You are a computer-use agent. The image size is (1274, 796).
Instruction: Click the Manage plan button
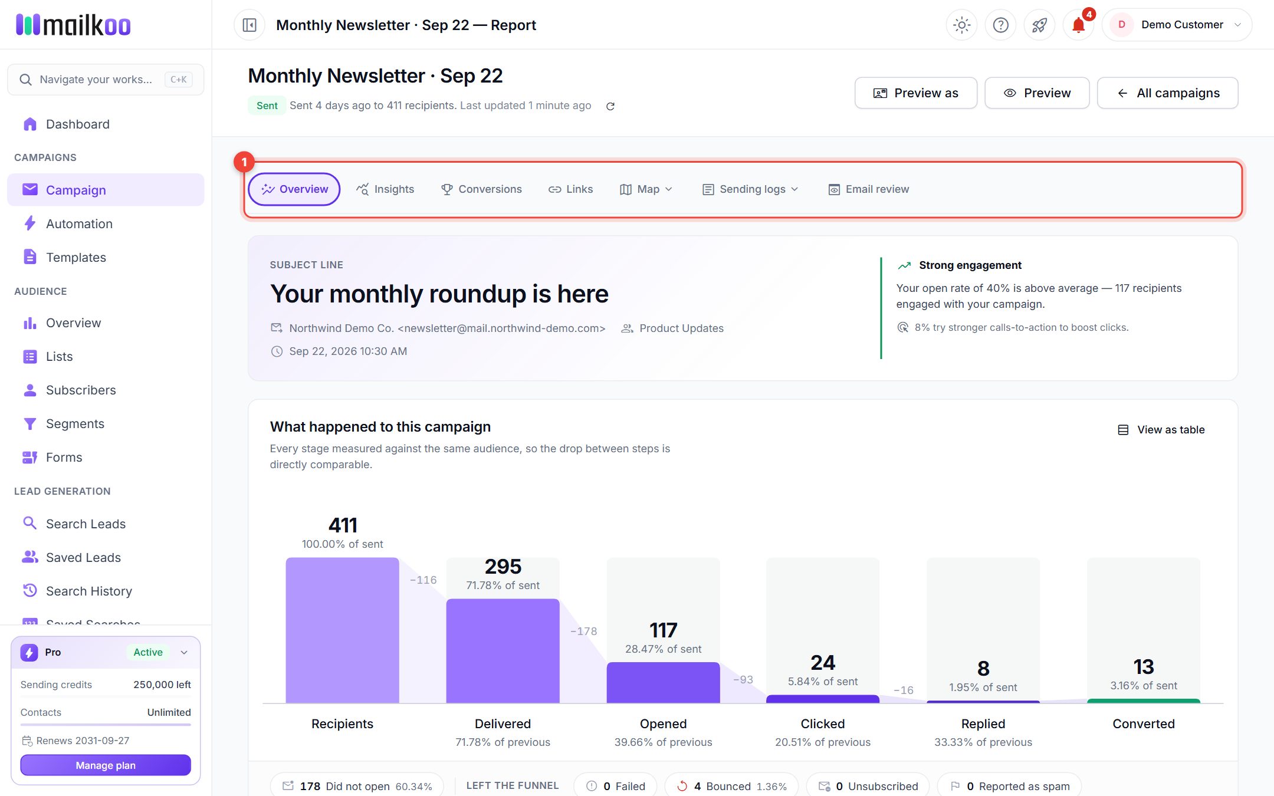click(x=106, y=765)
